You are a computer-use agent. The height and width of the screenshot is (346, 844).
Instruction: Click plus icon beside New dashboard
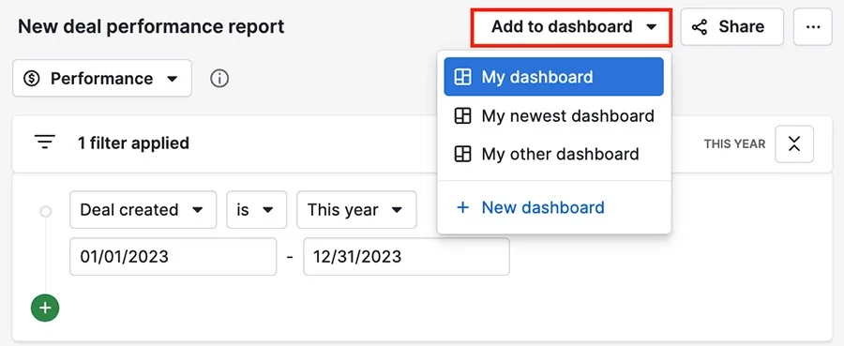click(462, 208)
